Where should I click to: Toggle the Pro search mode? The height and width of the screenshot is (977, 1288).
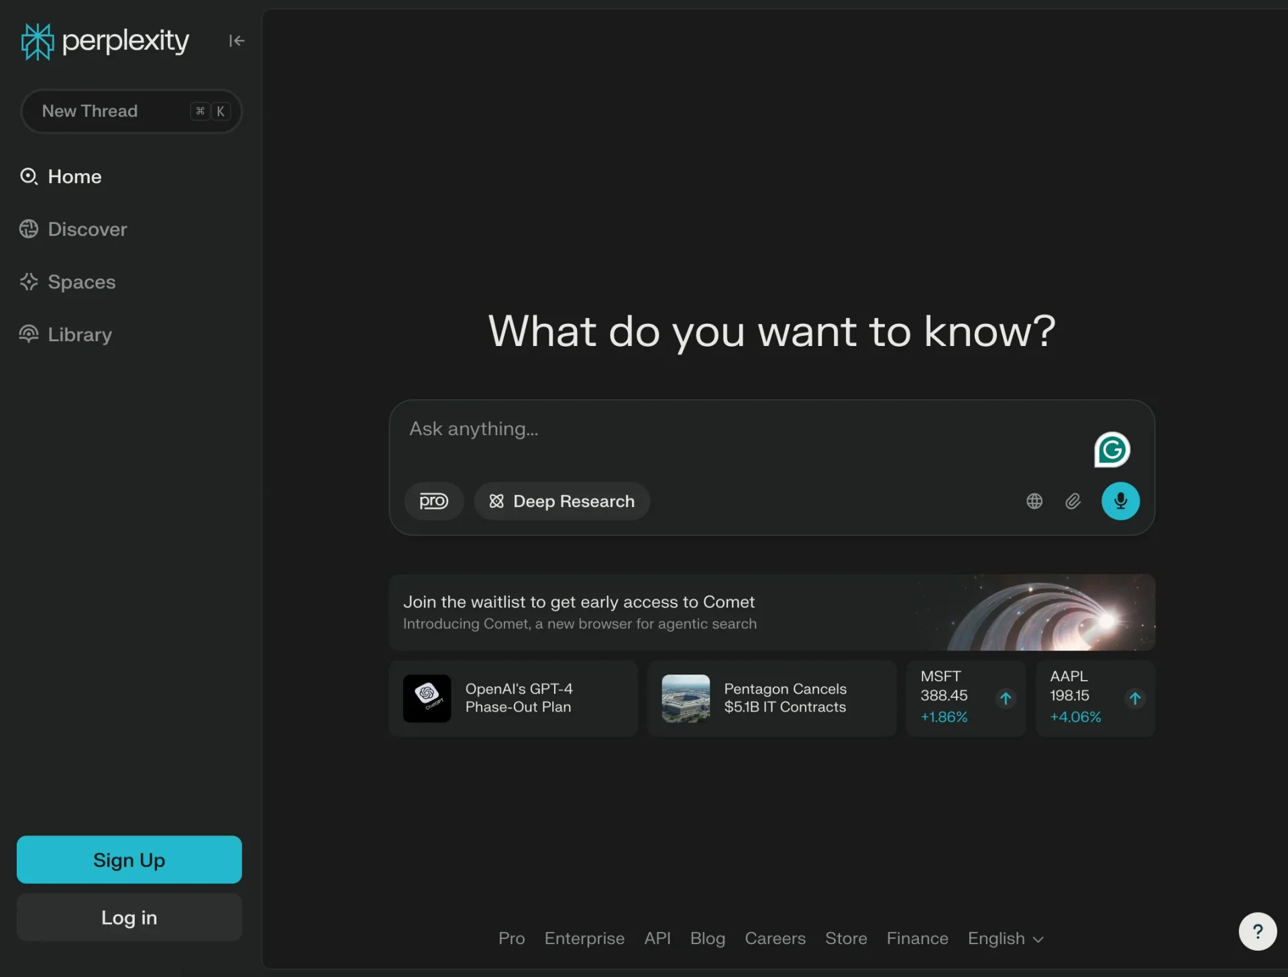click(433, 501)
